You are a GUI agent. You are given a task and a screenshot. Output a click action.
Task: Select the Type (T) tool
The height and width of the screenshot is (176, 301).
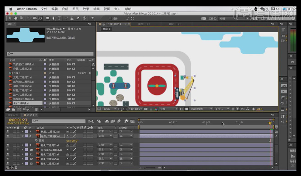[59, 18]
